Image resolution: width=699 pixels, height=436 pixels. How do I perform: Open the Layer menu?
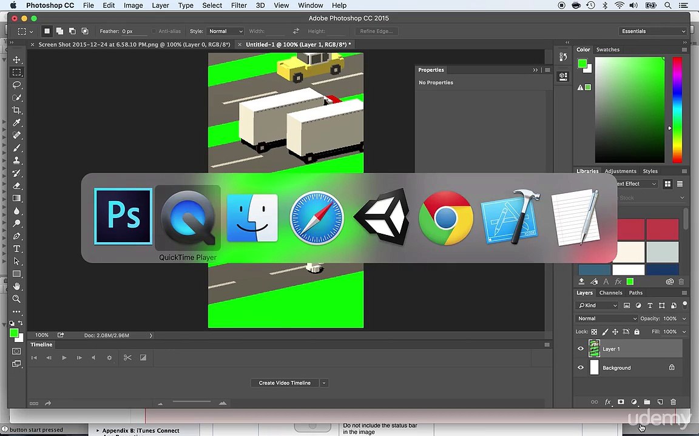[160, 5]
